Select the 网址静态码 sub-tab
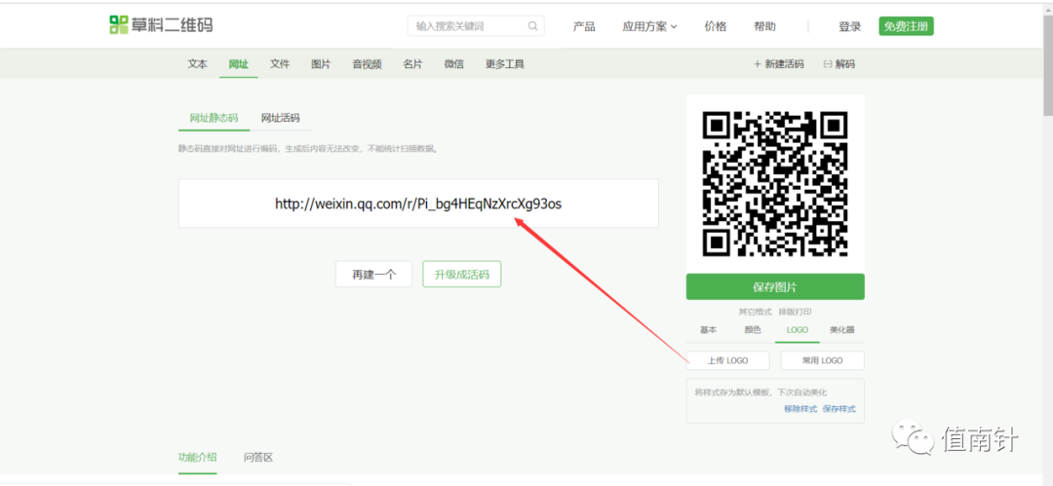 214,118
